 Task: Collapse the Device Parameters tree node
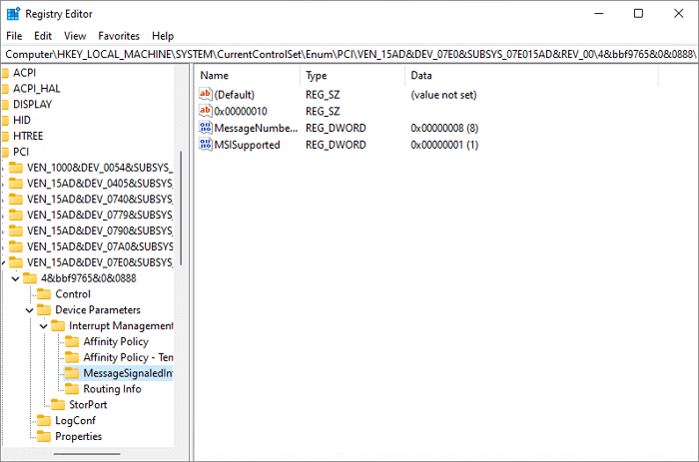click(29, 310)
